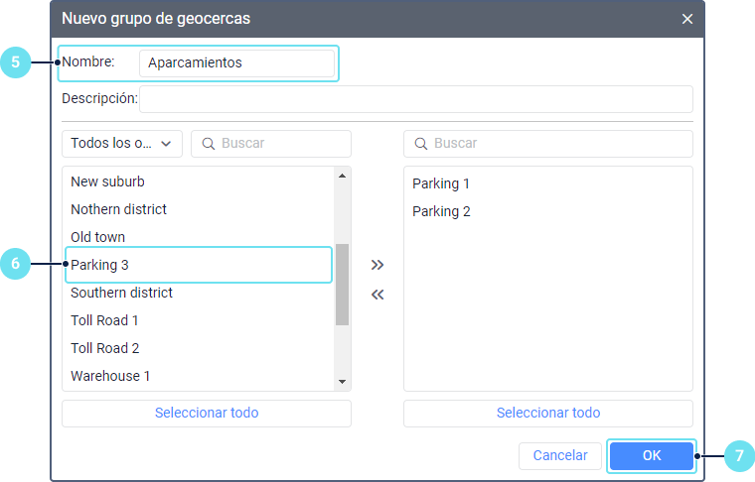Screen dimensions: 755x482
Task: Click the left Seleccionar todo button
Action: click(x=207, y=414)
